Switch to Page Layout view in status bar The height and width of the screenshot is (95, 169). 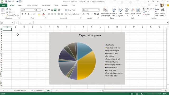pos(137,94)
